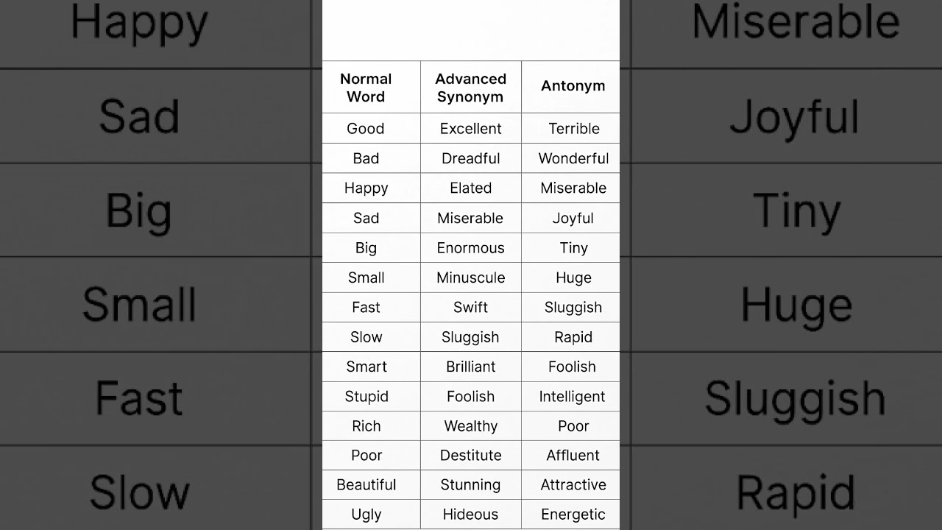Screen dimensions: 942x530
Task: Click the Swift synonym entry
Action: pos(470,307)
